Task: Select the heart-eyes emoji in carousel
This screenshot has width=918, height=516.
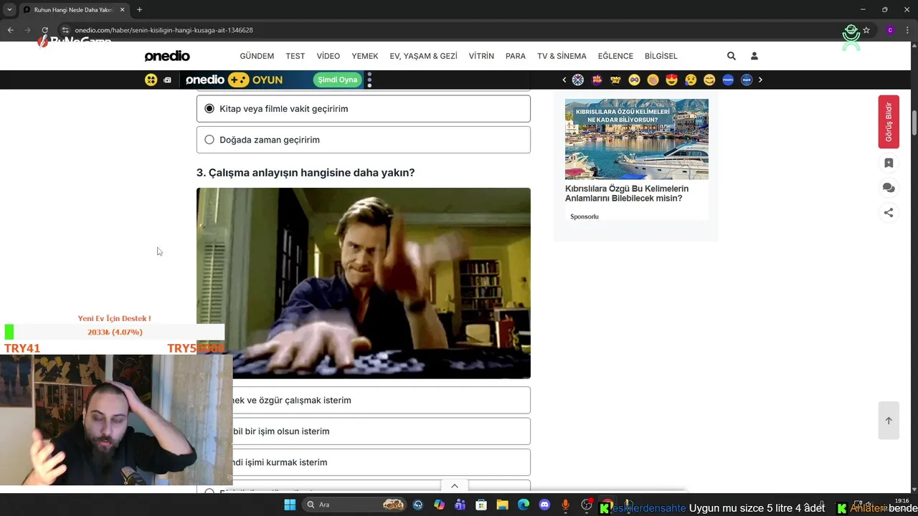Action: (x=672, y=80)
